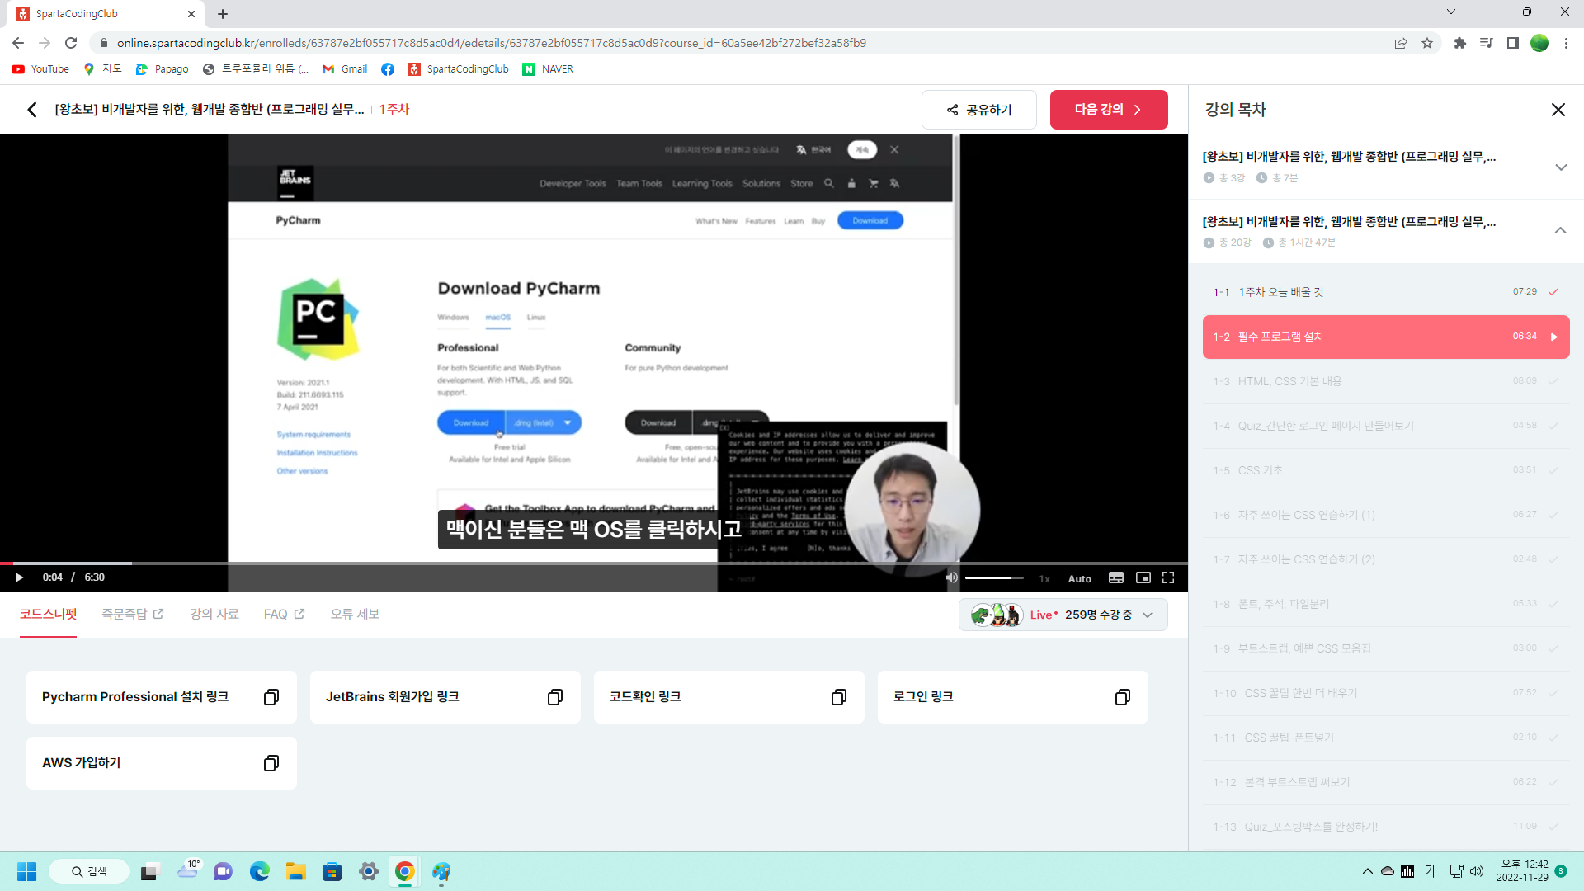Open Chrome media control icon
This screenshot has height=891, width=1584.
click(x=1487, y=43)
